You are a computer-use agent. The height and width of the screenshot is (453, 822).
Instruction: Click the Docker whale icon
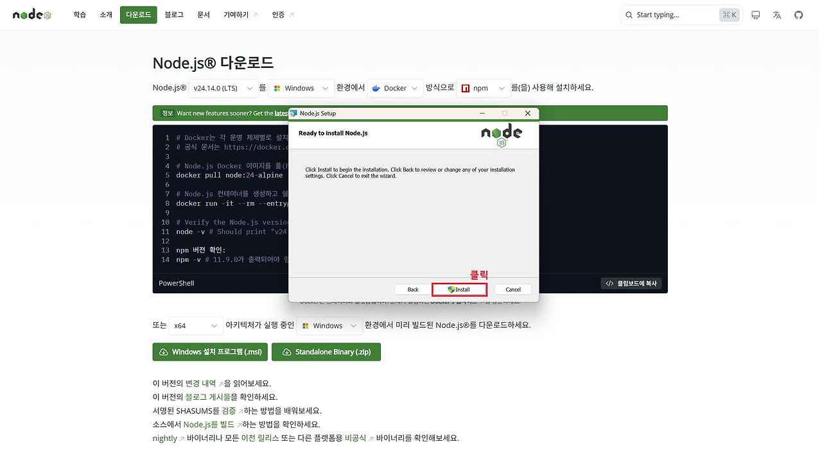[376, 89]
